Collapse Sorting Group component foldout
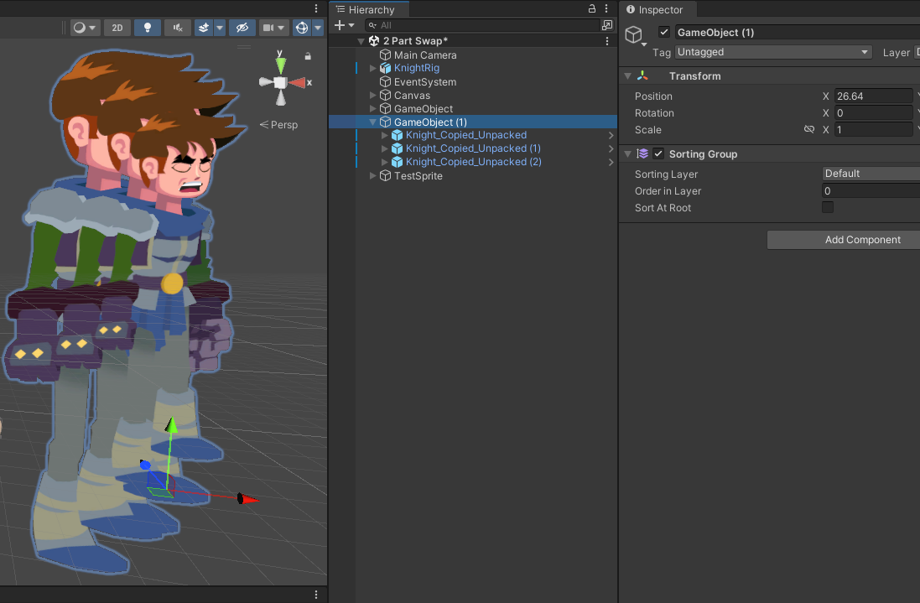Image resolution: width=920 pixels, height=603 pixels. pos(628,153)
